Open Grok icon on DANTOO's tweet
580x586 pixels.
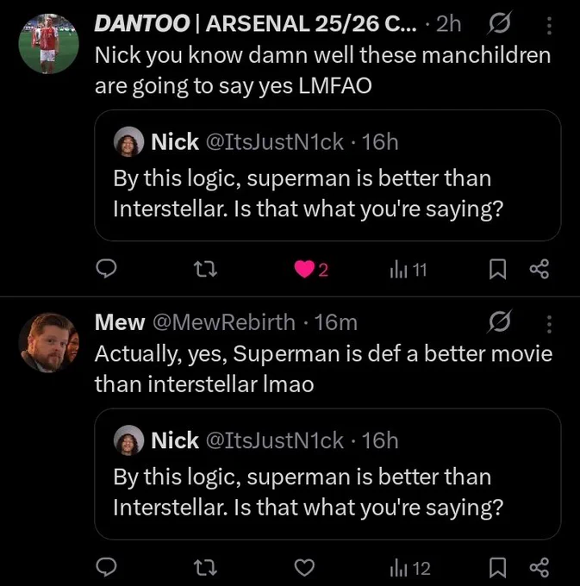point(499,23)
